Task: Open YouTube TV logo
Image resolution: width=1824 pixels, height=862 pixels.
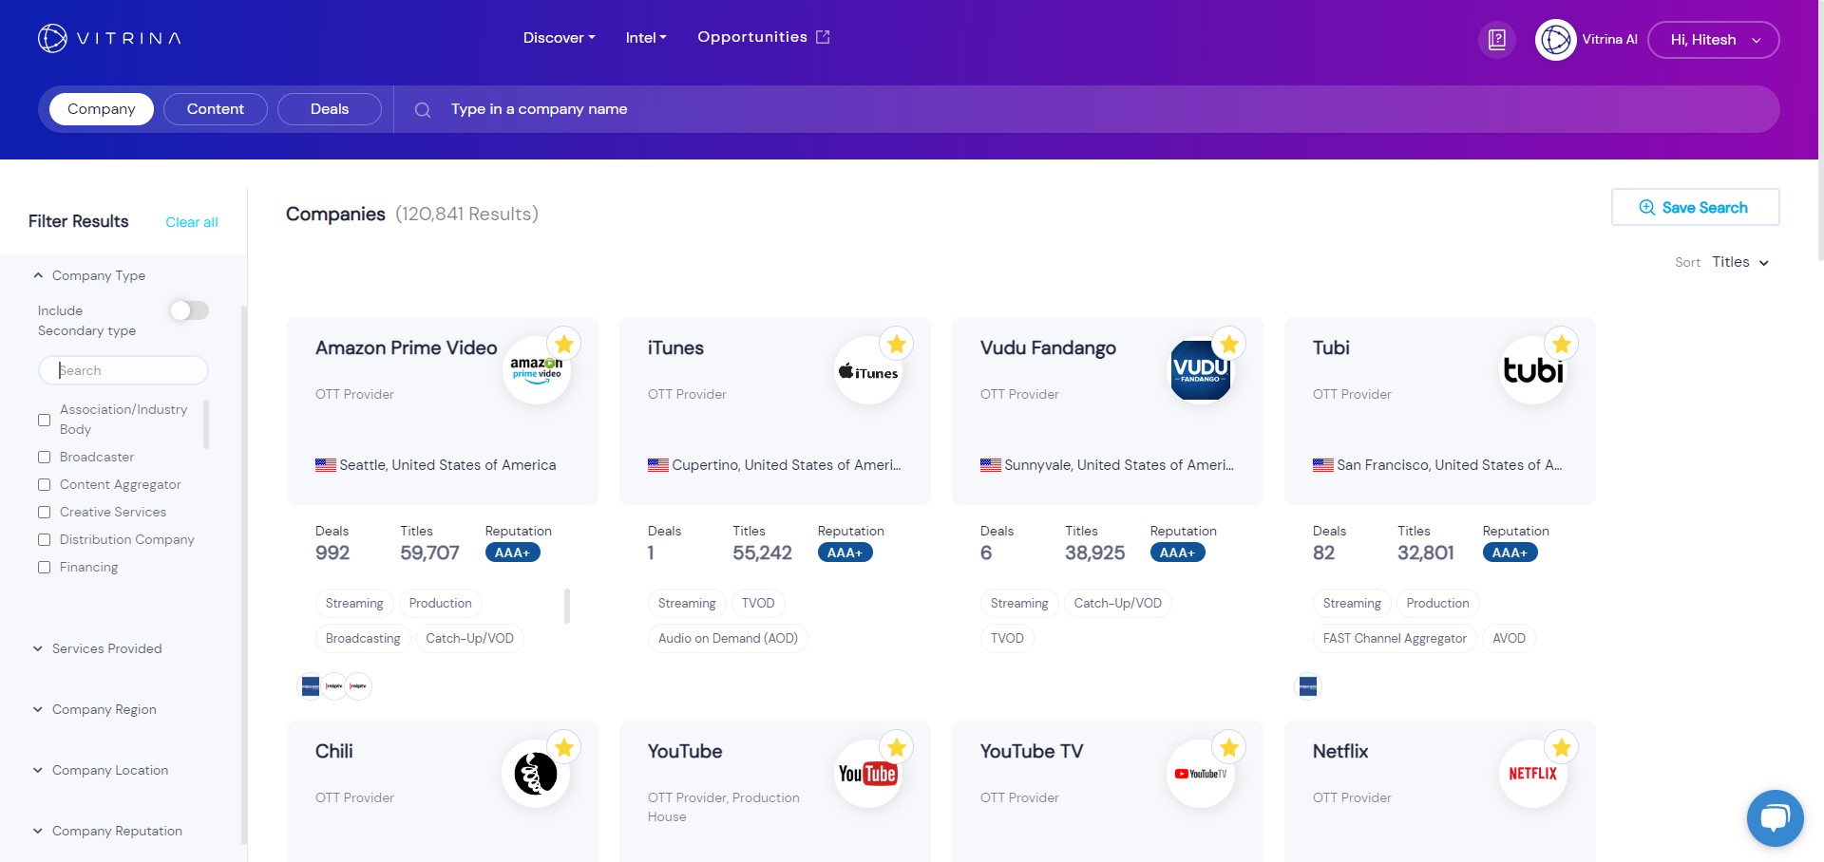Action: 1201,774
